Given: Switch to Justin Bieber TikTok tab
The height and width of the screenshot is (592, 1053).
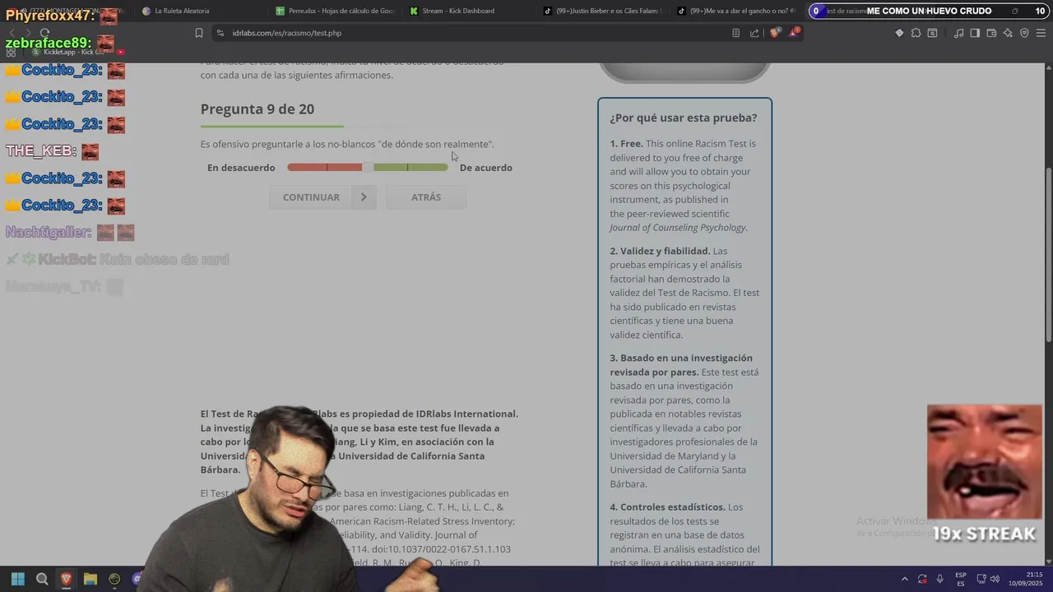Looking at the screenshot, I should pyautogui.click(x=603, y=11).
